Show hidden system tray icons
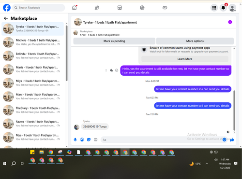Image resolution: width=242 pixels, height=179 pixels. pos(207,164)
